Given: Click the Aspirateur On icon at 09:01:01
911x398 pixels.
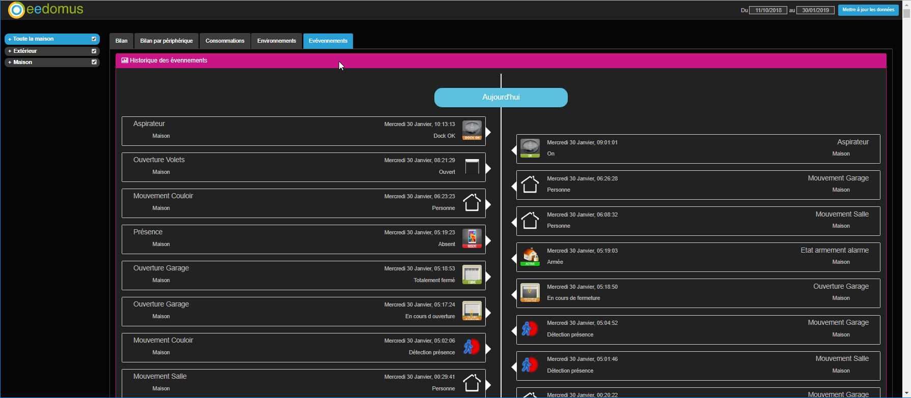Looking at the screenshot, I should [530, 148].
